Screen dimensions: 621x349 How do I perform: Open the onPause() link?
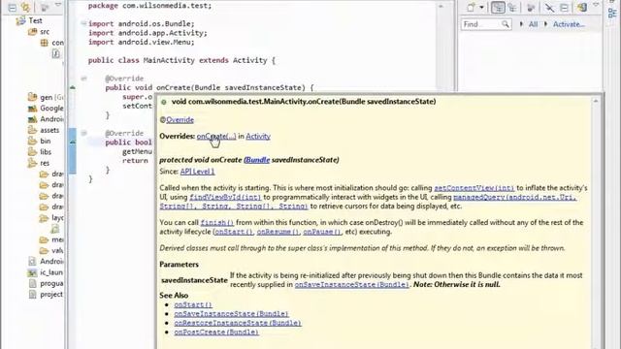[321, 232]
